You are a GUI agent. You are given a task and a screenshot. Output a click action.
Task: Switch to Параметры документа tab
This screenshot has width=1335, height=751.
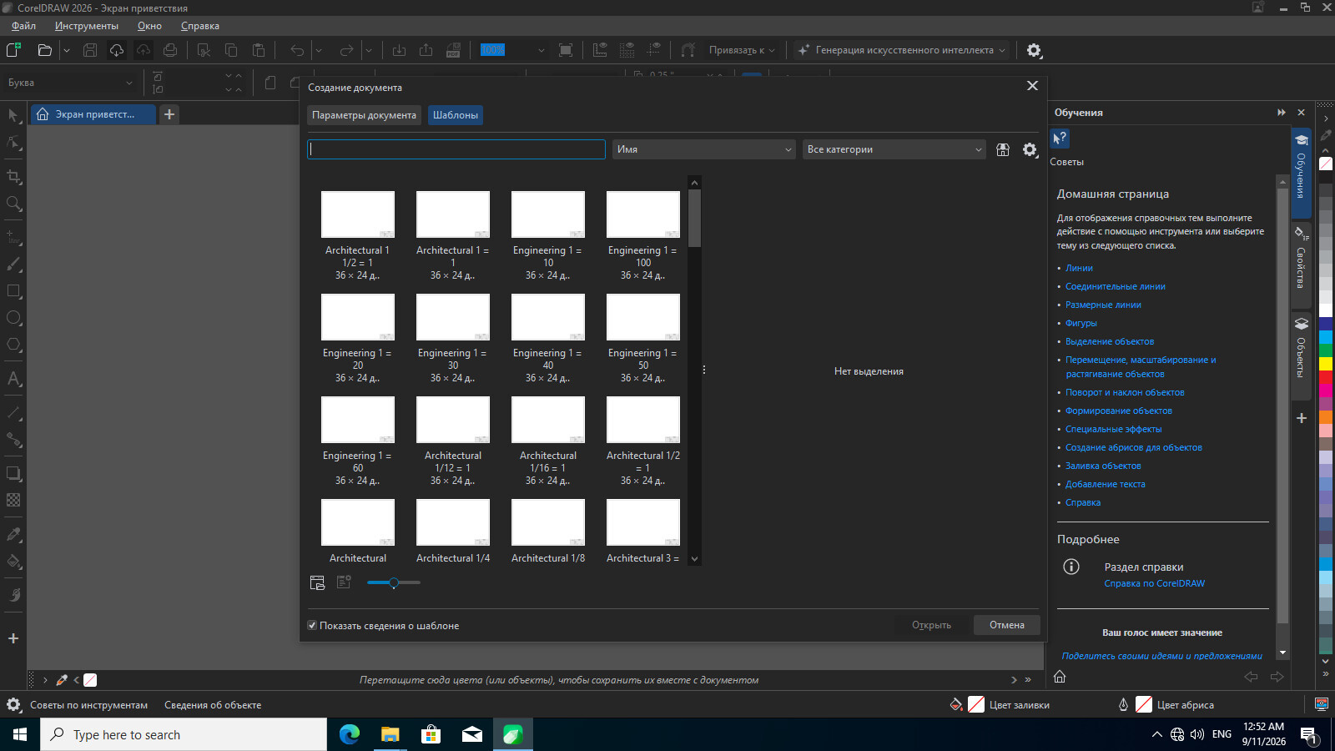tap(364, 115)
